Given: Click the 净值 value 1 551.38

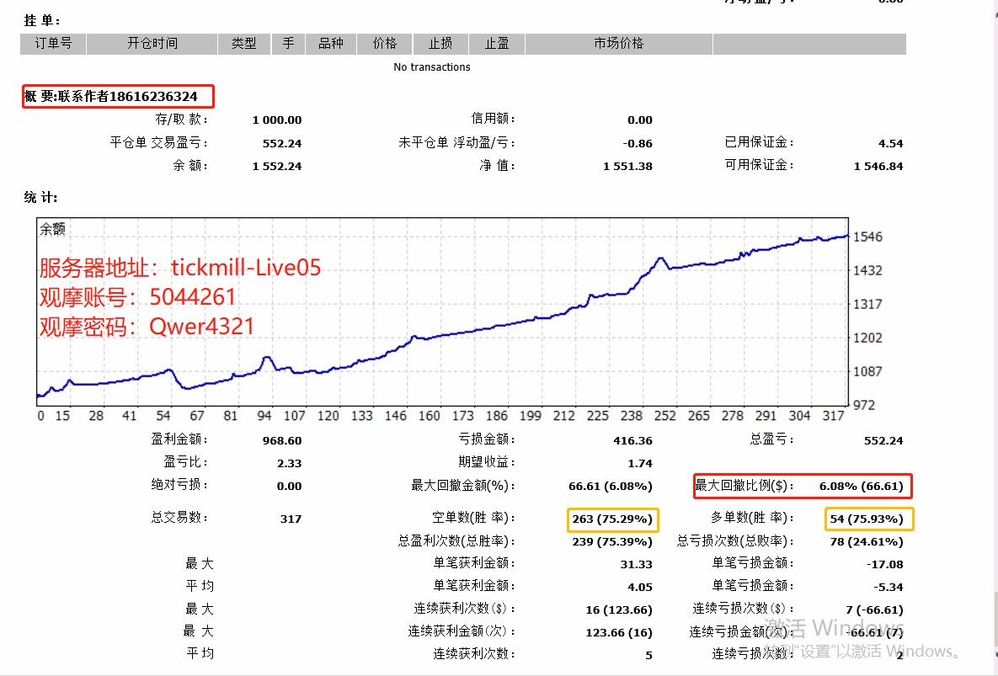Looking at the screenshot, I should click(x=627, y=166).
